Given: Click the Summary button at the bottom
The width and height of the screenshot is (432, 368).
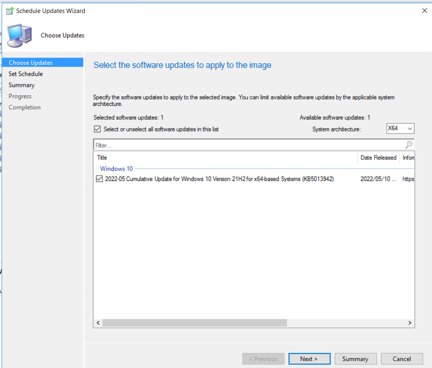Looking at the screenshot, I should (356, 359).
